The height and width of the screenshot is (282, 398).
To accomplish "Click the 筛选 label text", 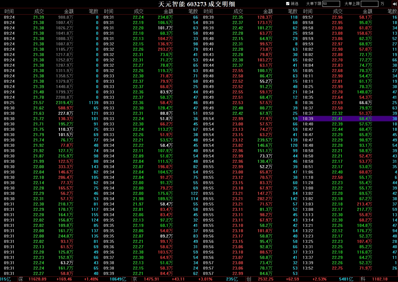I will point(295,4).
